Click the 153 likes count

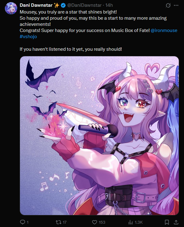(x=102, y=222)
